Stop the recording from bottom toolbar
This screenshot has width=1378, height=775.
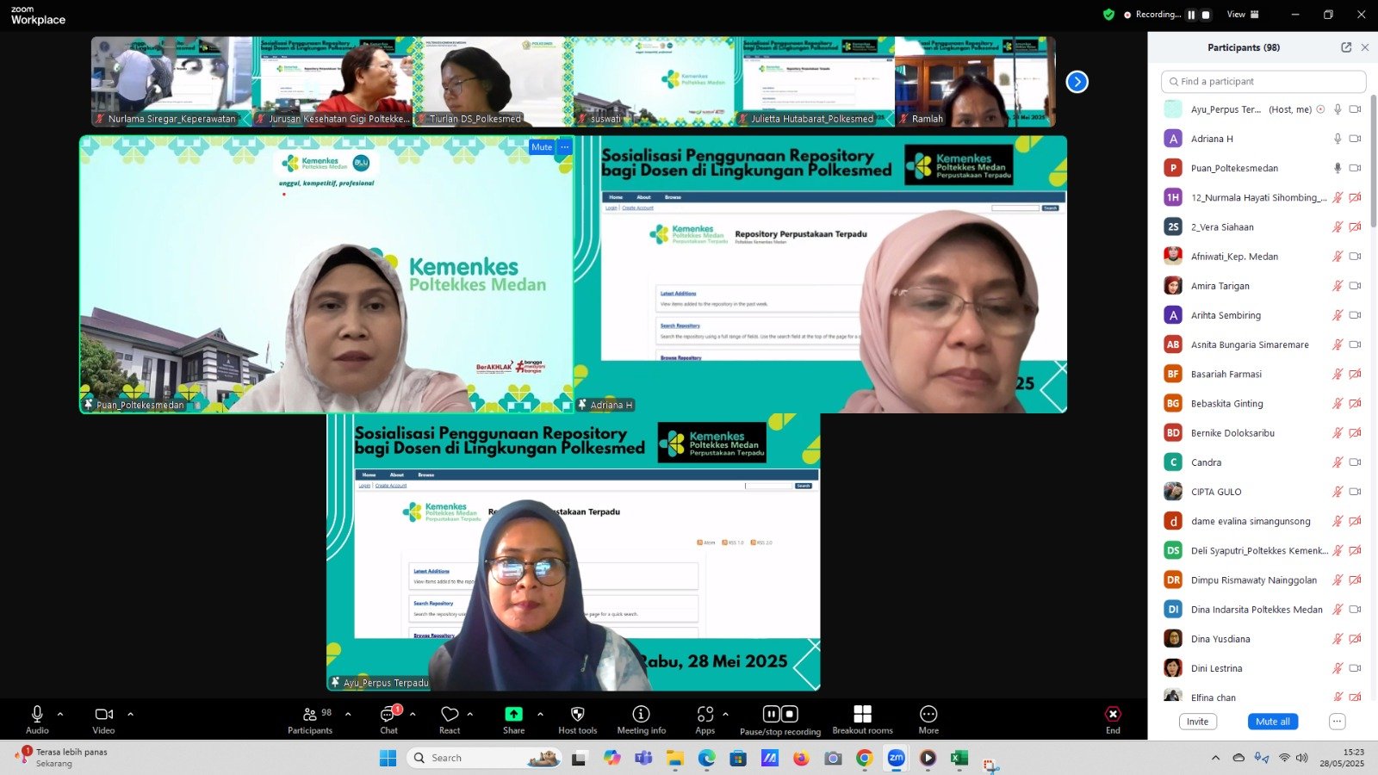(x=790, y=714)
